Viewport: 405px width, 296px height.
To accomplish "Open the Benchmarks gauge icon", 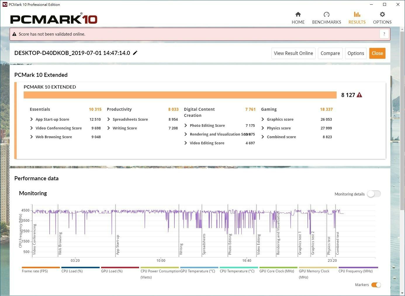I will click(x=326, y=14).
